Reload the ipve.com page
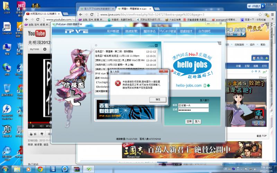This screenshot has height=173, width=277. click(92, 15)
